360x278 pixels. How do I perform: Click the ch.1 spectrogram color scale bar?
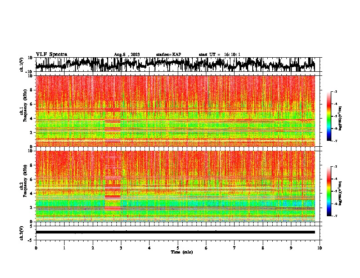(x=329, y=116)
